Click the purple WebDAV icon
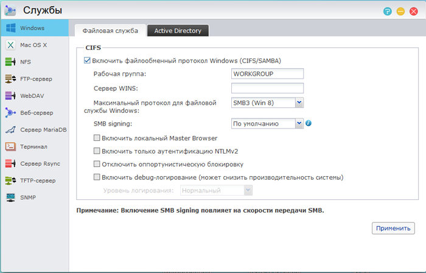This screenshot has height=273, width=426. pos(10,96)
